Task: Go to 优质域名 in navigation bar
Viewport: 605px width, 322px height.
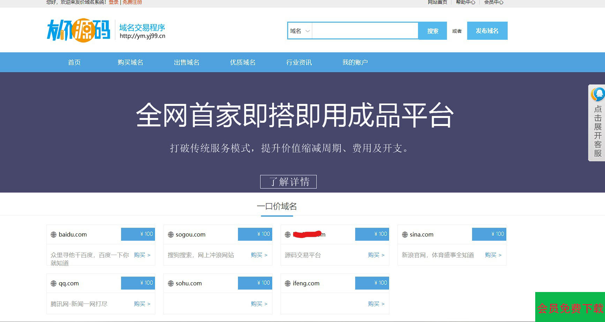Action: tap(242, 62)
